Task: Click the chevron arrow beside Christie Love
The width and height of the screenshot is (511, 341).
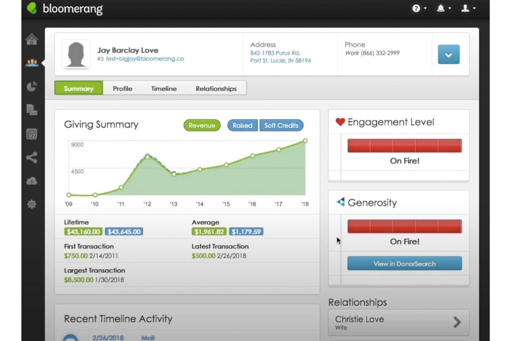Action: point(457,322)
